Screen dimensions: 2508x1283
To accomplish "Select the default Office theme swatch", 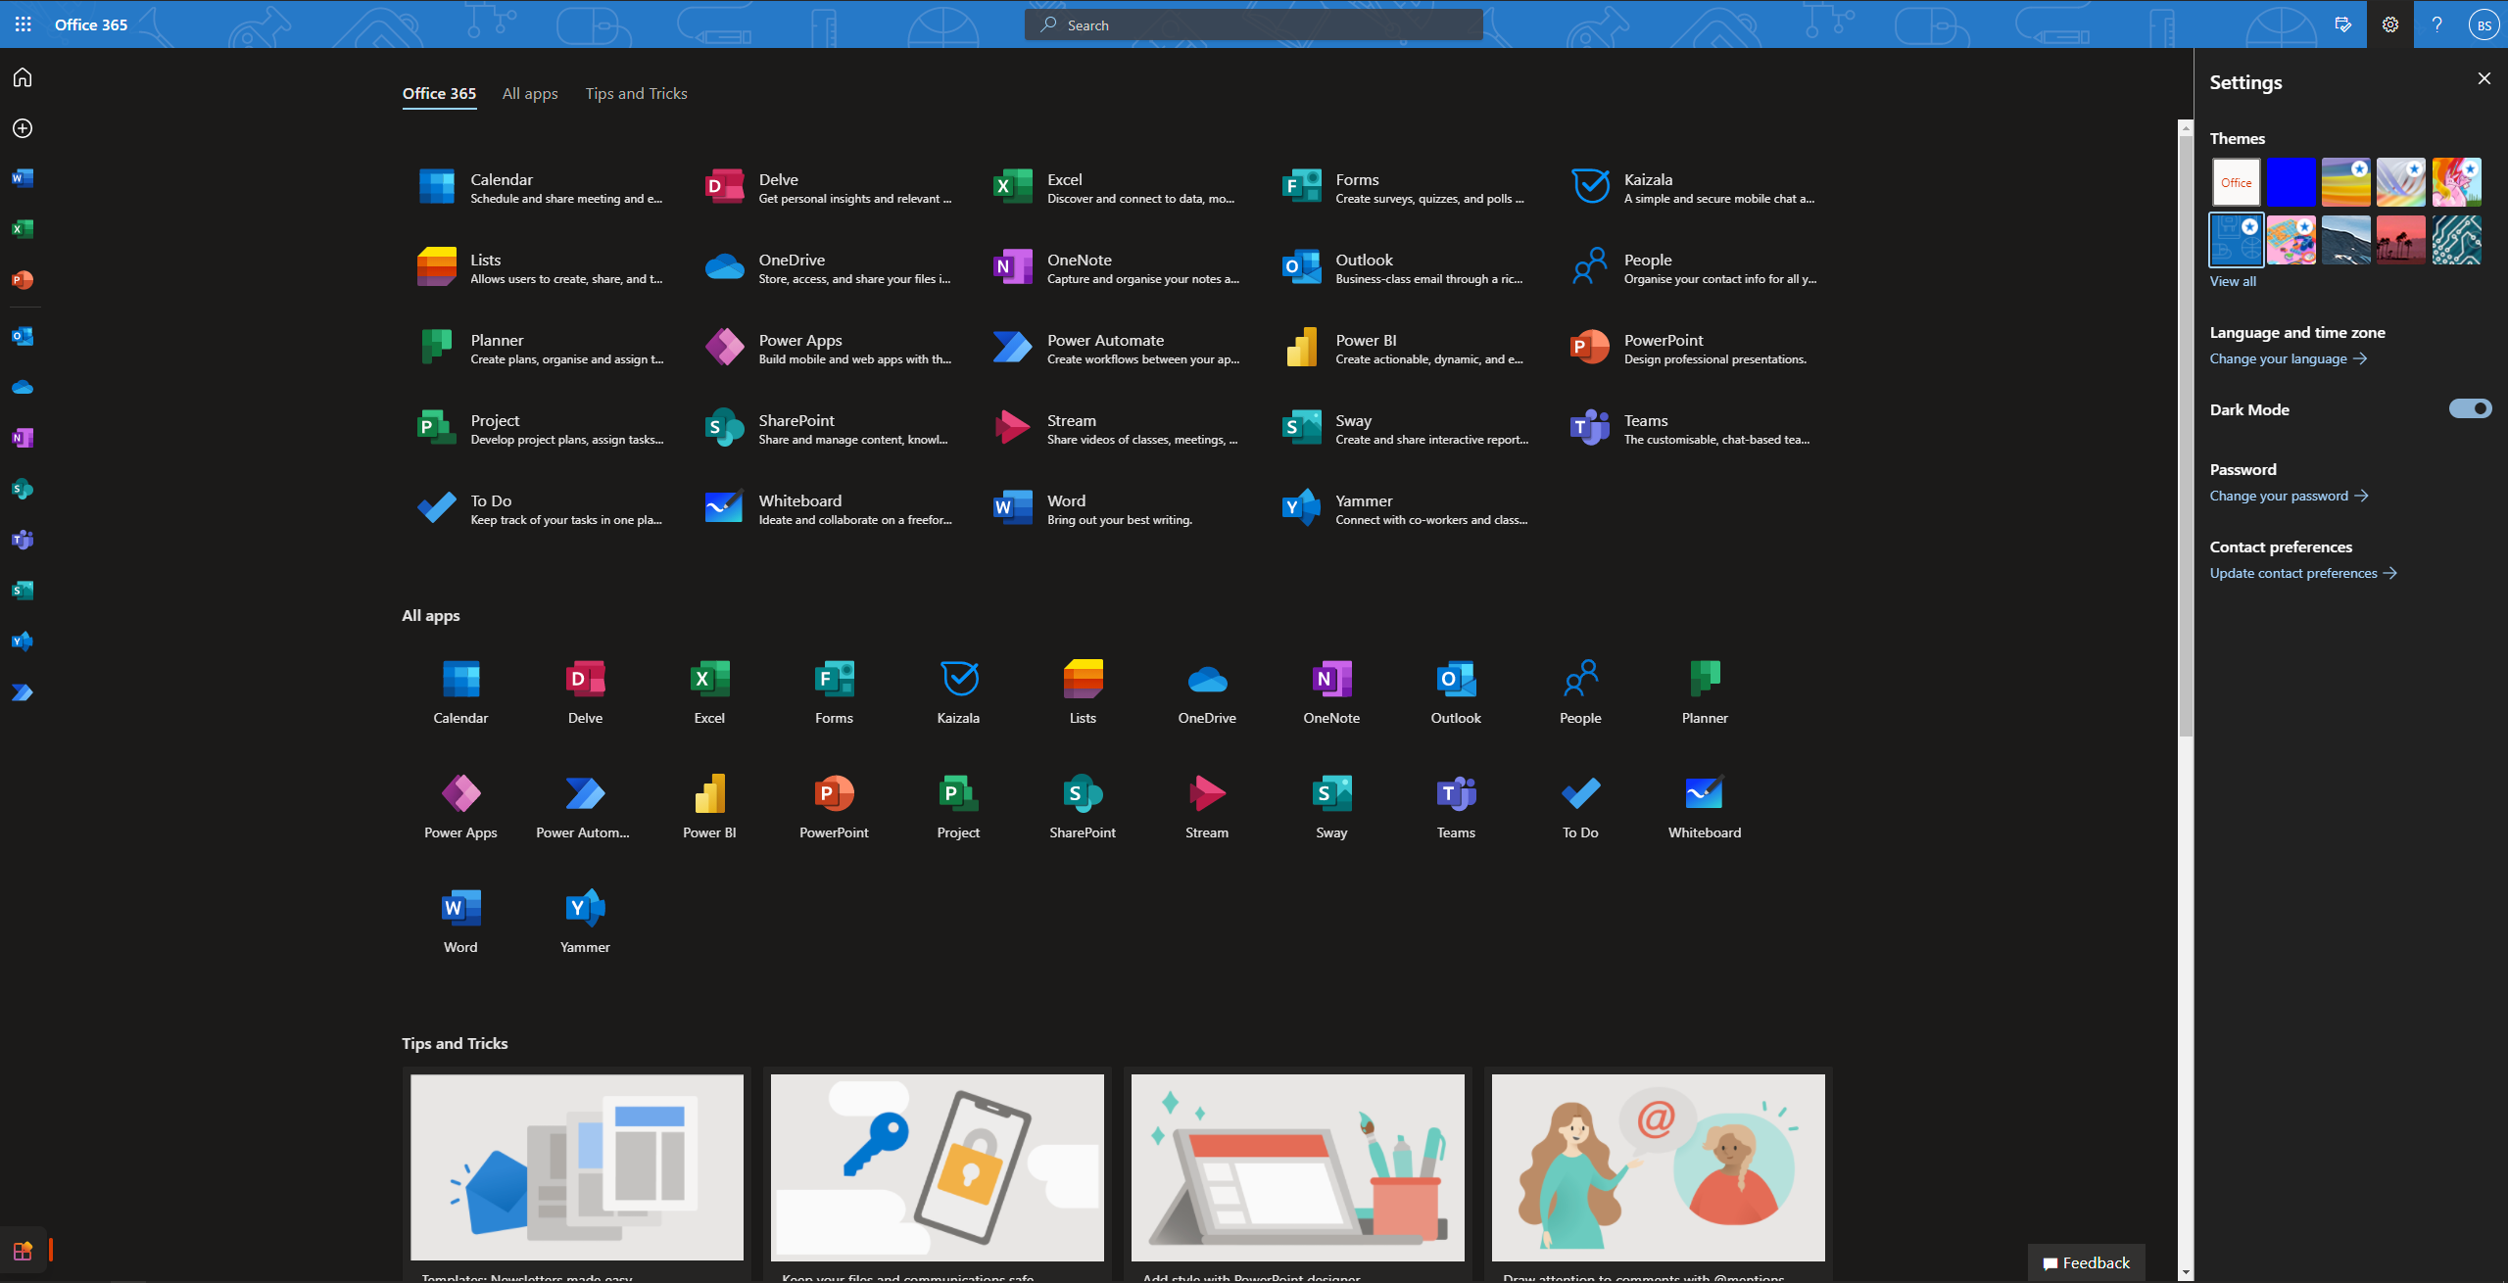I will coord(2236,182).
